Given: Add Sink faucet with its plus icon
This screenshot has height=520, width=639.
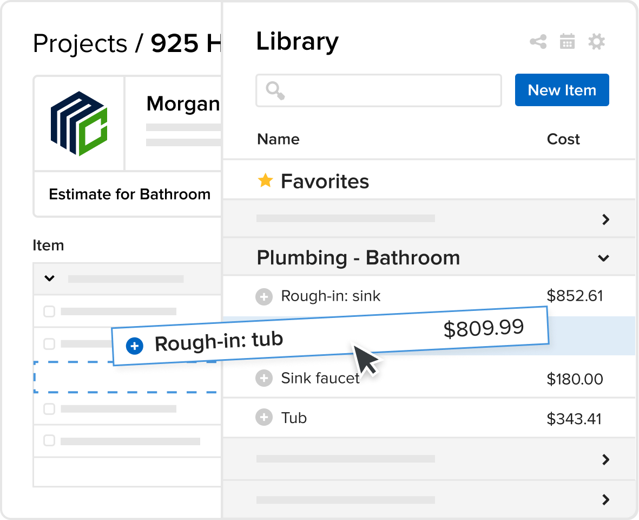Looking at the screenshot, I should (x=264, y=378).
